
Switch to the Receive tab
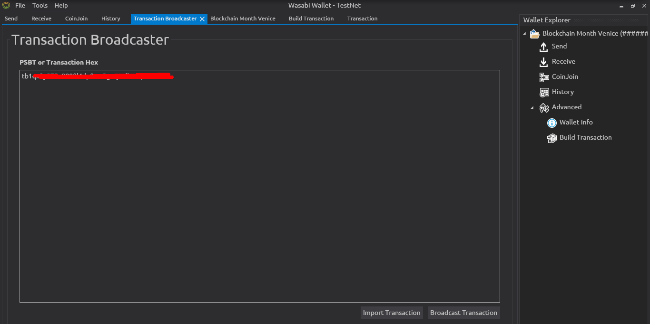[41, 19]
